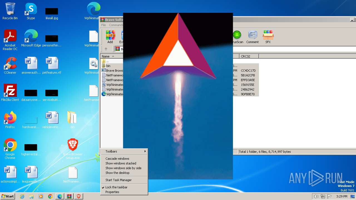Expand the Toolbars submenu

click(124, 151)
